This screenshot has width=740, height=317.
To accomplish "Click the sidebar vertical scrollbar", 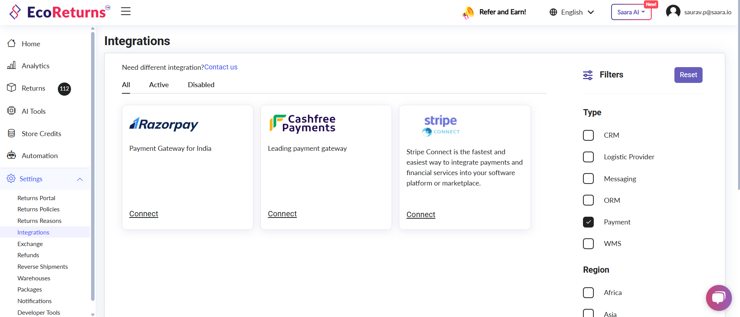I will coord(93,166).
